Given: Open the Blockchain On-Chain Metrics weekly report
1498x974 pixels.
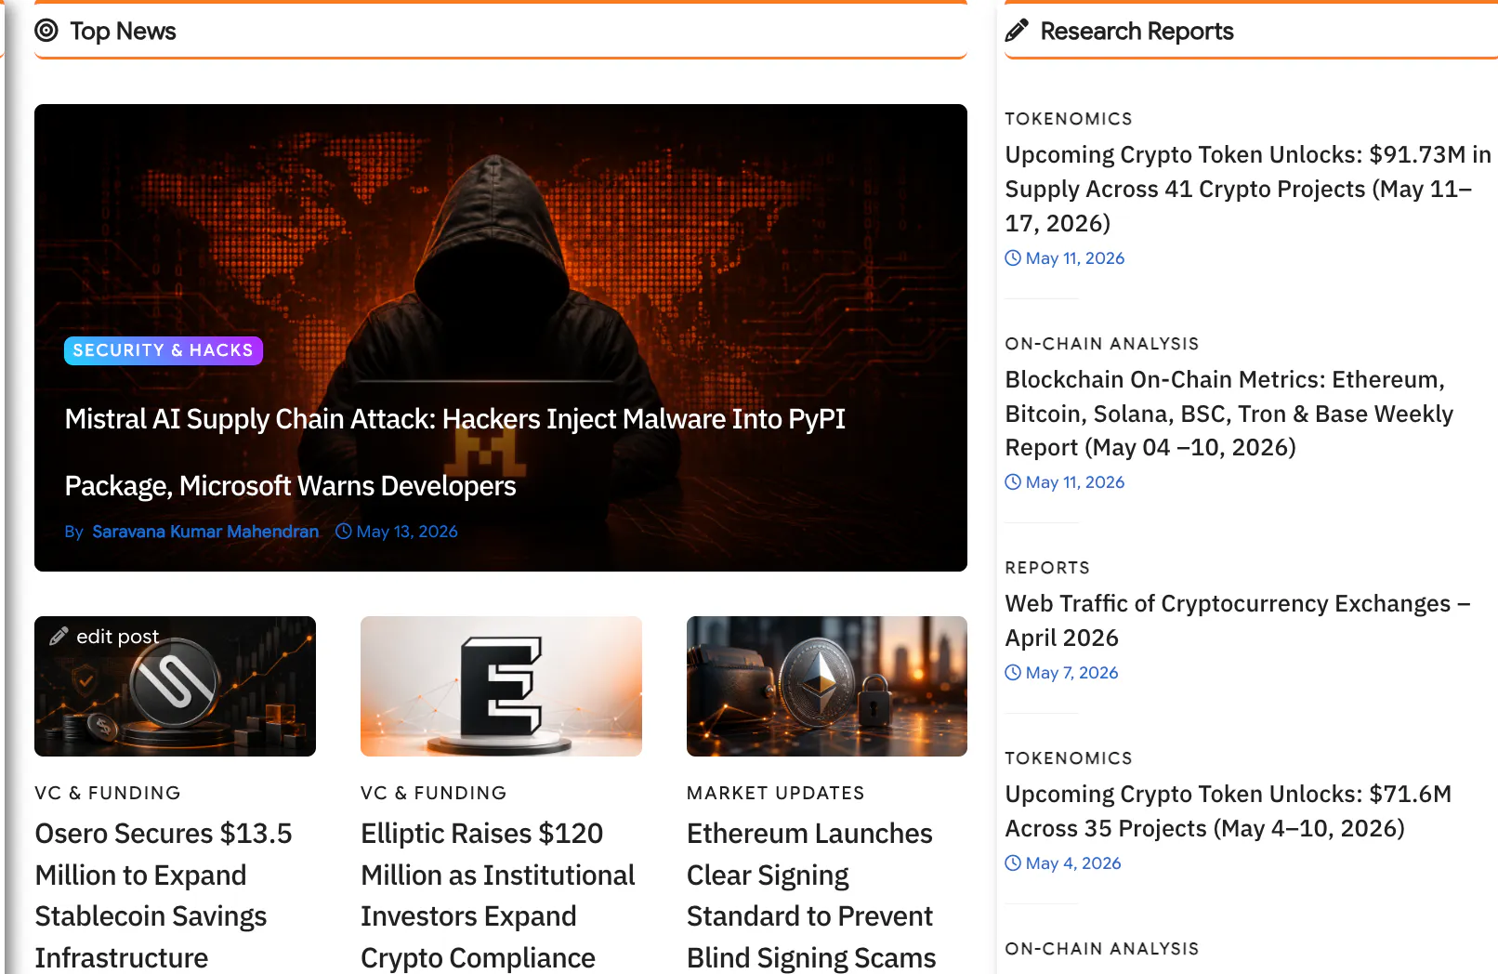Looking at the screenshot, I should tap(1229, 414).
